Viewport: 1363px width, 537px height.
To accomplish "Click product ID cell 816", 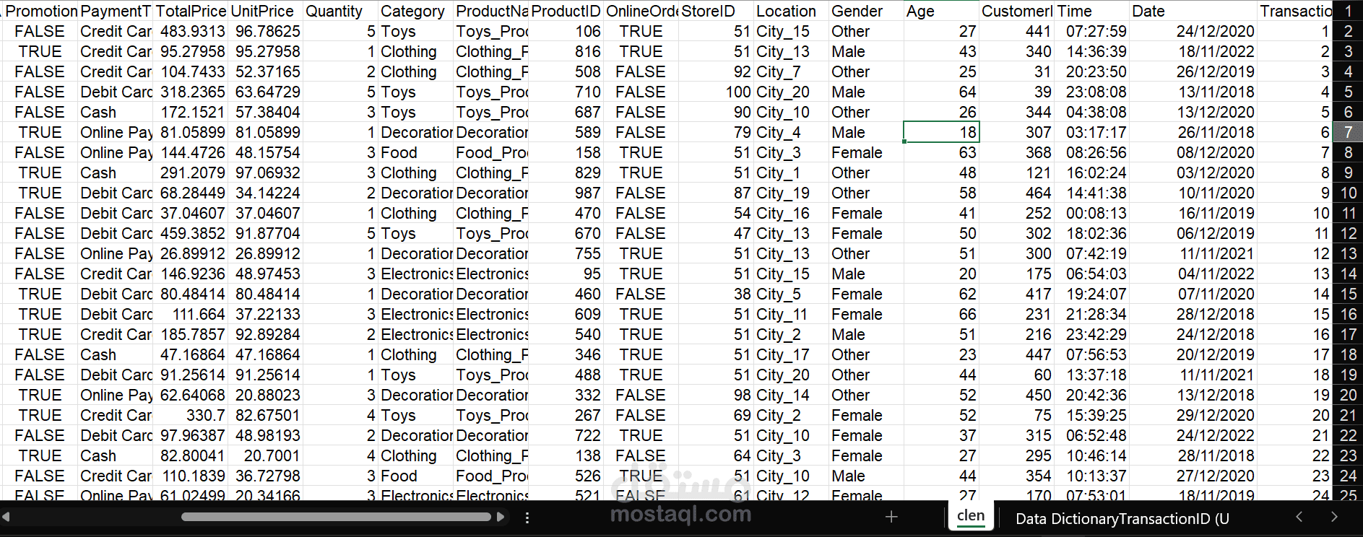I will [x=566, y=52].
